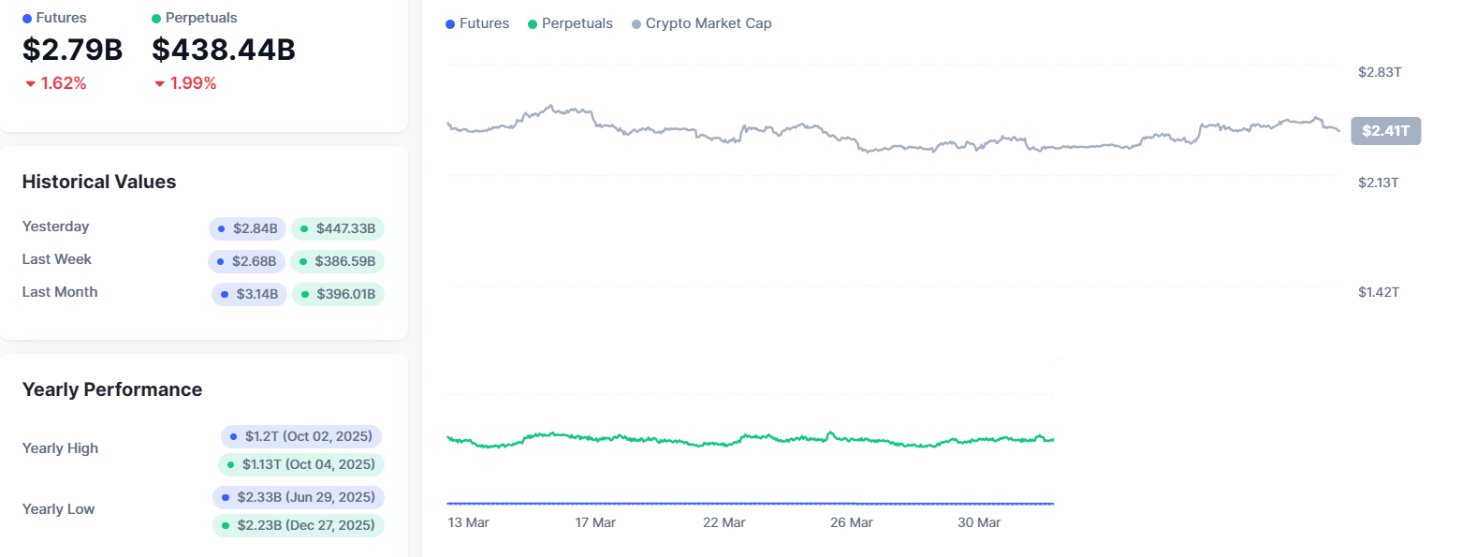
Task: Open the Last Week $386.59B value pill
Action: [x=338, y=261]
